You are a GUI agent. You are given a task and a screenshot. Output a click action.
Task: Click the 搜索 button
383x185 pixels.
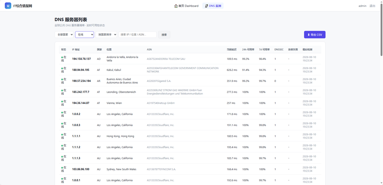click(x=164, y=35)
